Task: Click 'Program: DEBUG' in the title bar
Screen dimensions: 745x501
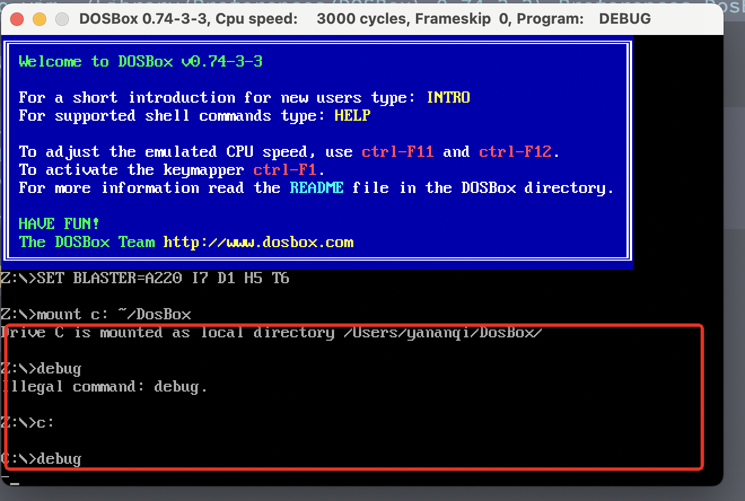Action: tap(584, 19)
